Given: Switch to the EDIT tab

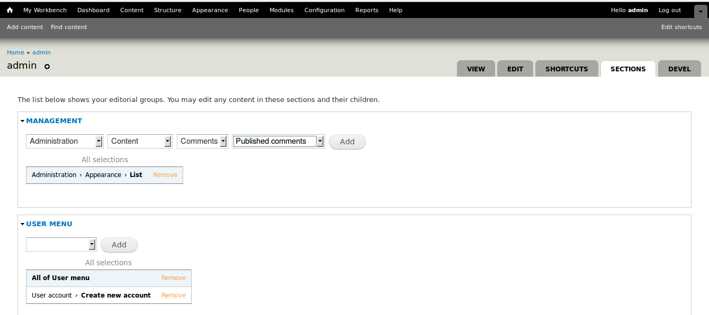Looking at the screenshot, I should 515,68.
